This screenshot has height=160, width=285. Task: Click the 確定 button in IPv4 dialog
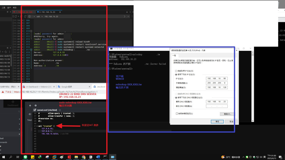[x=217, y=122]
